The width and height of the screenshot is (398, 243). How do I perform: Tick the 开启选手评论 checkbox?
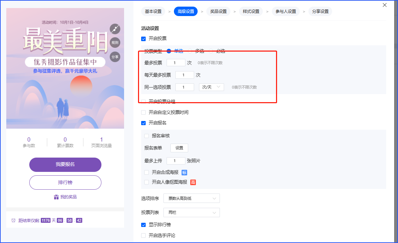143,236
